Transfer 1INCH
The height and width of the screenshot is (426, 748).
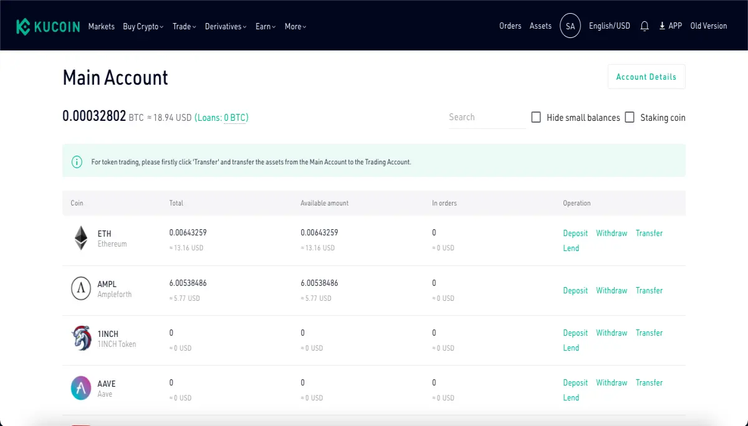point(649,333)
